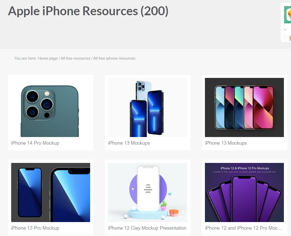Open the iPhone 14 Pro Mockup thumbnail
Viewport: 291px width, 236px height.
(51, 107)
